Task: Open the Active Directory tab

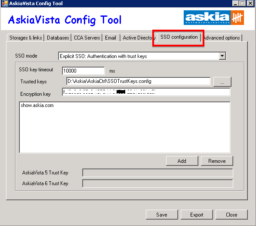Action: pos(138,38)
